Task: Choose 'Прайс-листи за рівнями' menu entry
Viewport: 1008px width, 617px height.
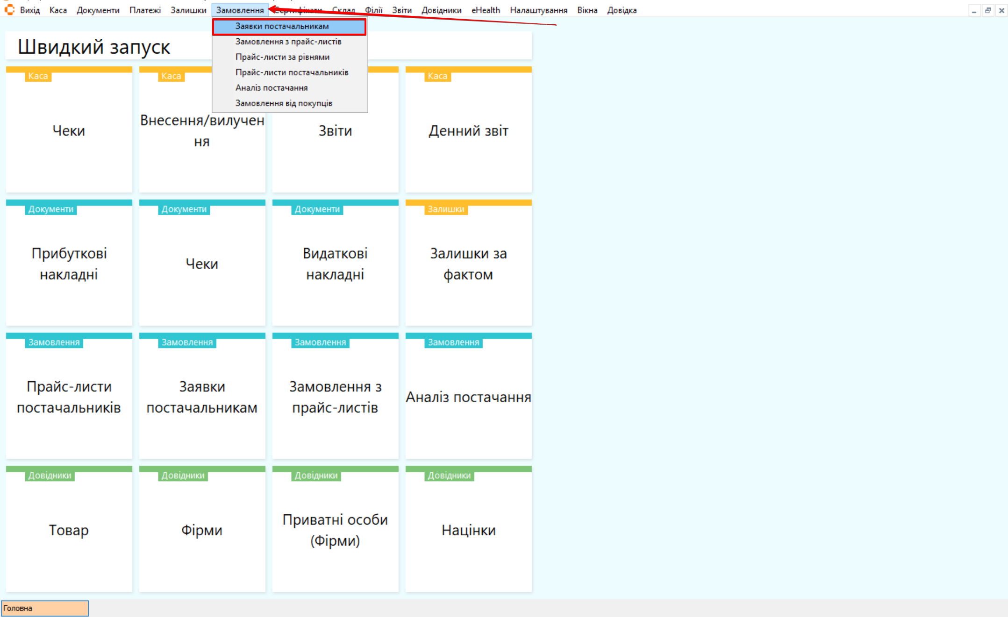Action: coord(282,57)
